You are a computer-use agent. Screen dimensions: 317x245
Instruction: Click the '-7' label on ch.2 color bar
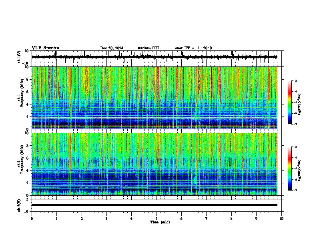click(x=295, y=191)
